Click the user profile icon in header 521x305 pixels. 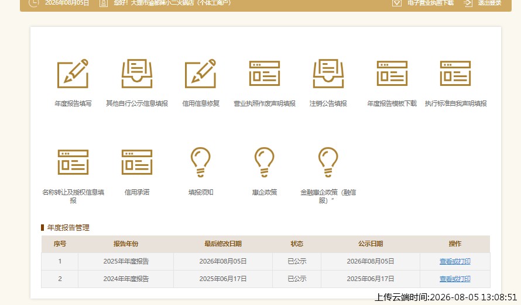(104, 3)
